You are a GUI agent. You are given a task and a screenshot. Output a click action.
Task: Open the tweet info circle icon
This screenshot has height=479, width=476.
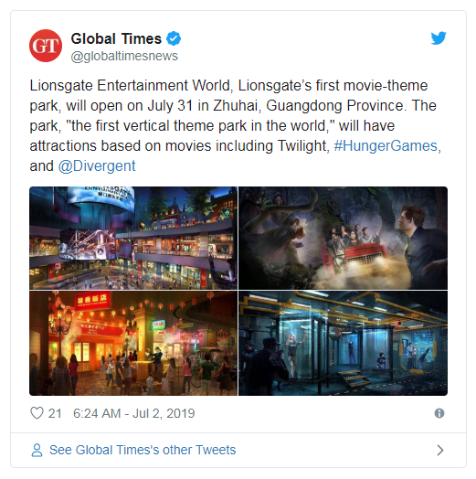tap(439, 413)
